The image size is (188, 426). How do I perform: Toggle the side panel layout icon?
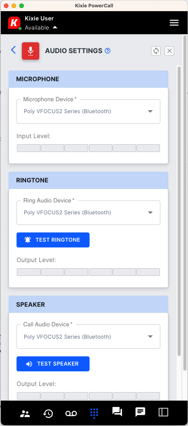click(x=163, y=412)
